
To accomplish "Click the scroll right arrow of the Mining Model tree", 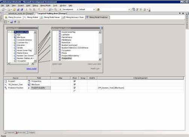I will click(x=32, y=63).
